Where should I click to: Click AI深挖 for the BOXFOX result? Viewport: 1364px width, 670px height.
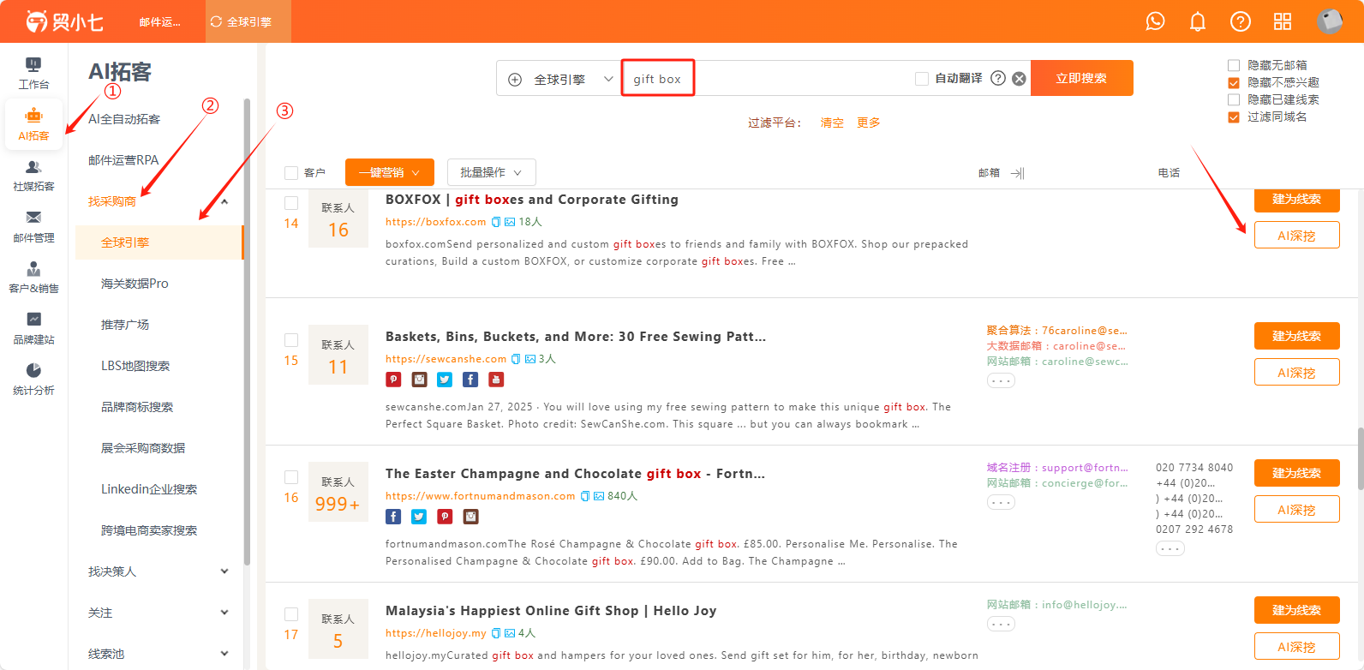click(x=1296, y=235)
